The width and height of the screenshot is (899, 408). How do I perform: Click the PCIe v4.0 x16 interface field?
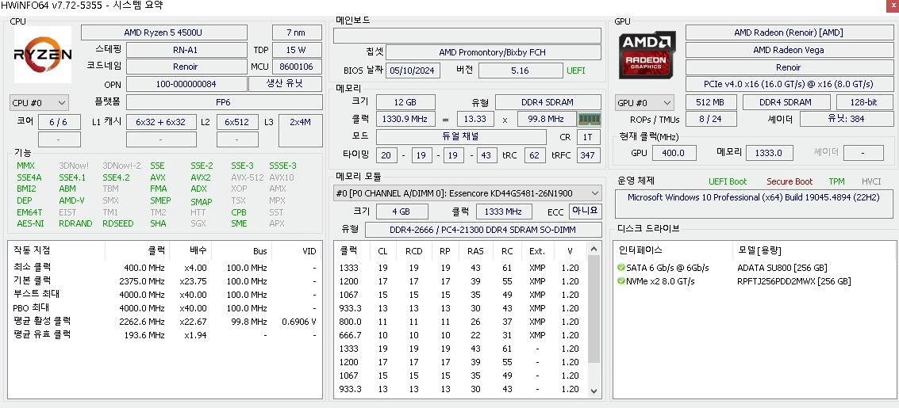(x=789, y=83)
